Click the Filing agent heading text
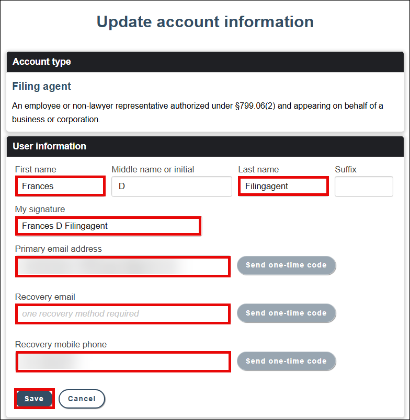Image resolution: width=410 pixels, height=420 pixels. [x=41, y=86]
